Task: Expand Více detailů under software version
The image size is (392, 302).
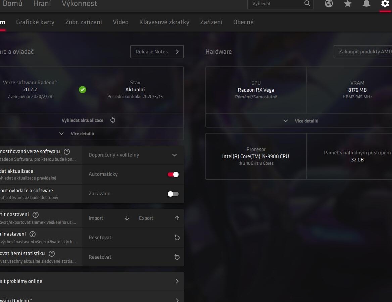Action: (78, 134)
